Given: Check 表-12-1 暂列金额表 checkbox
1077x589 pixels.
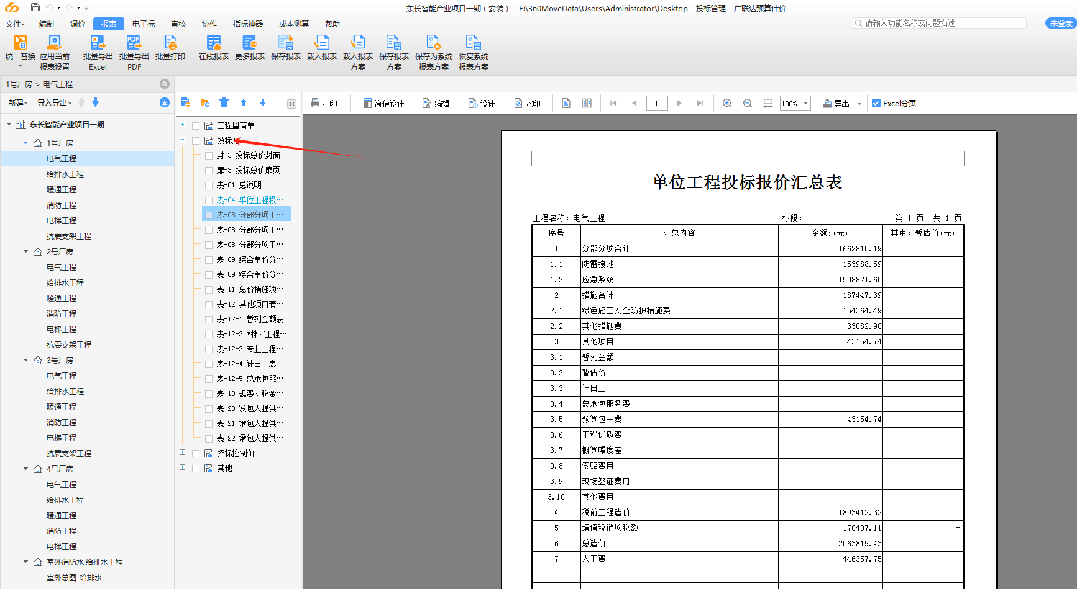Looking at the screenshot, I should coord(209,319).
